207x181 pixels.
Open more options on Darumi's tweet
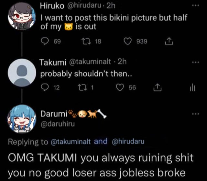196,114
